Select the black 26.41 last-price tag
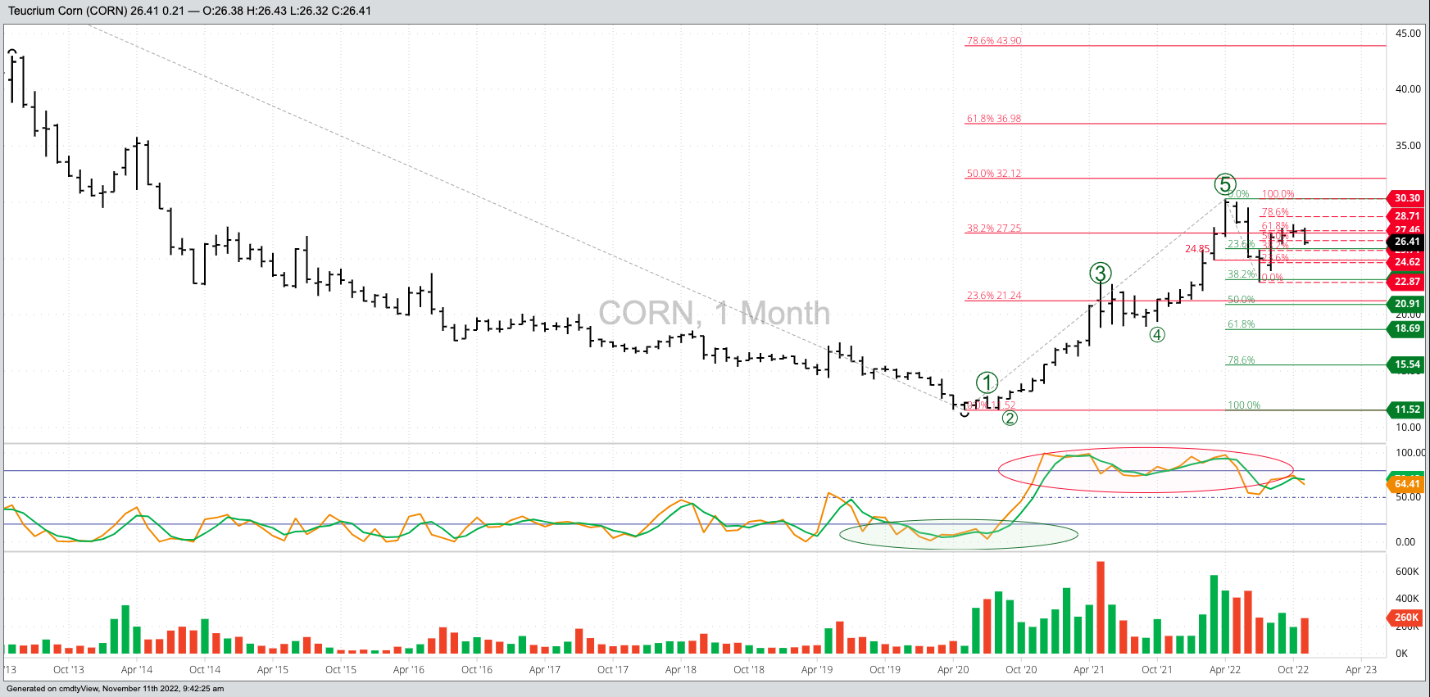 (x=1407, y=242)
